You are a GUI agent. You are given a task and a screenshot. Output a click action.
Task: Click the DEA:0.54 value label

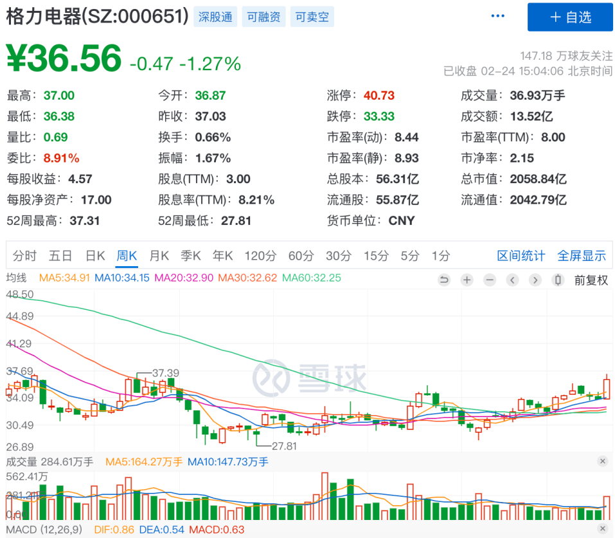(161, 530)
